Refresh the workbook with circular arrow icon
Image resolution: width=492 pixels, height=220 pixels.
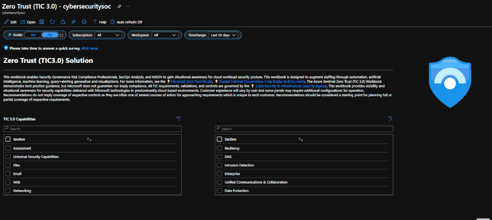coord(52,22)
